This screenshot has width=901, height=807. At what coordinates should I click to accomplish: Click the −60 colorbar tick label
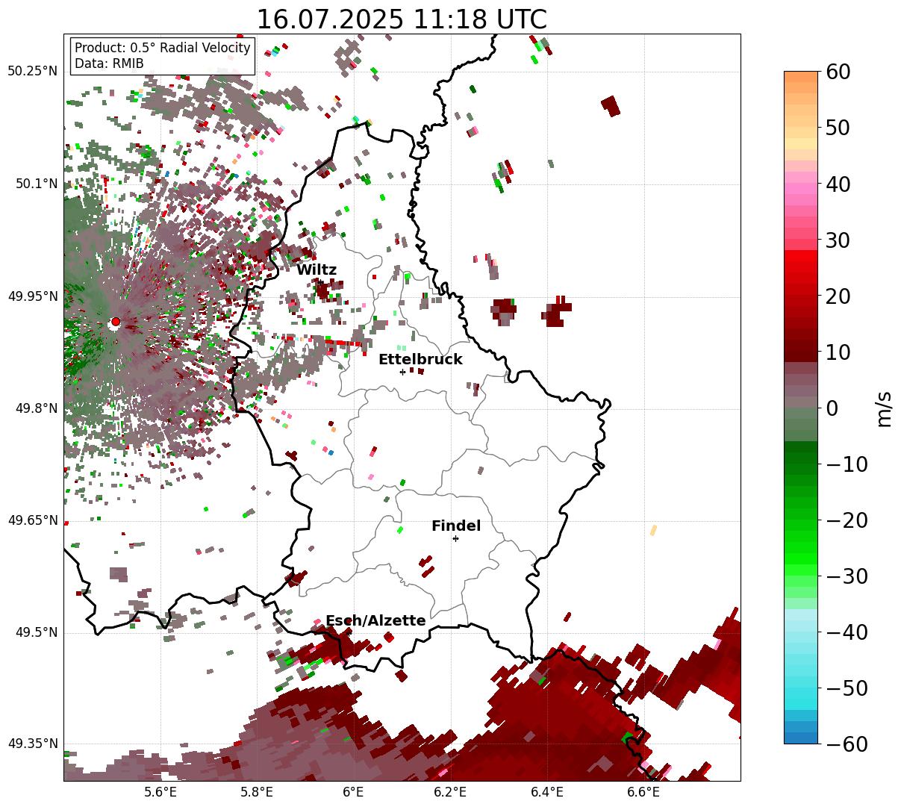[x=847, y=744]
